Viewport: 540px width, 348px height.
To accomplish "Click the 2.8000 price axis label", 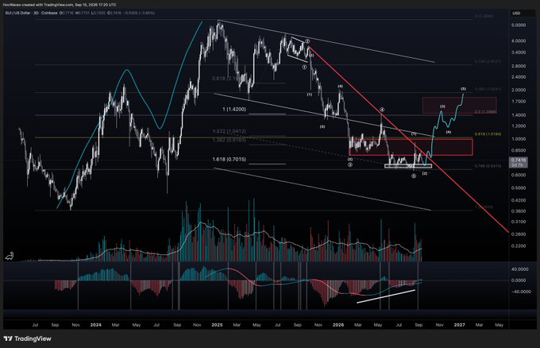I will [x=519, y=66].
